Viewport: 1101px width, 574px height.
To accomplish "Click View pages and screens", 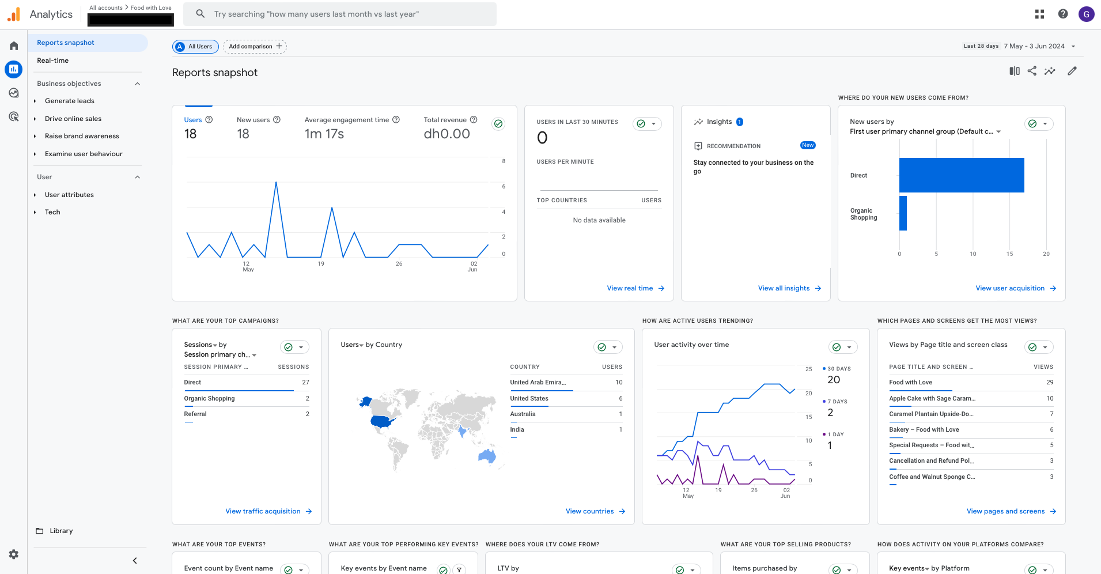I will click(1005, 511).
